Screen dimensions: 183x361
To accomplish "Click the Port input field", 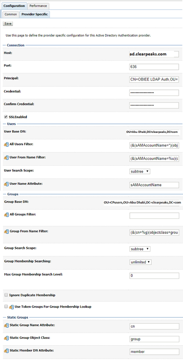I will [x=154, y=67].
